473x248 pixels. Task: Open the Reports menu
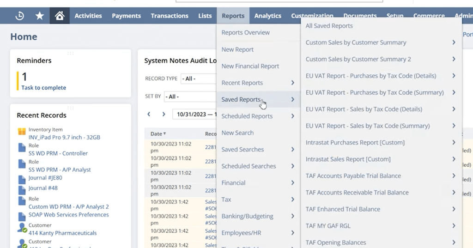click(x=233, y=16)
